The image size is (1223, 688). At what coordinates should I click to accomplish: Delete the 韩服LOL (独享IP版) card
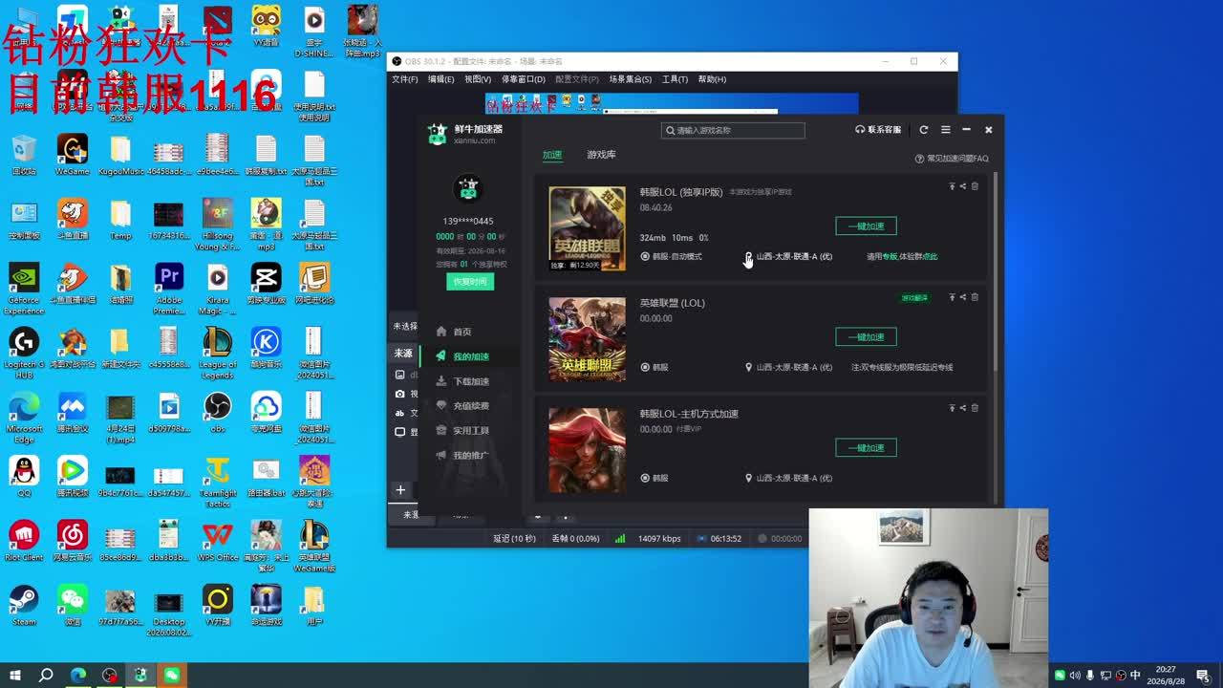pyautogui.click(x=975, y=186)
